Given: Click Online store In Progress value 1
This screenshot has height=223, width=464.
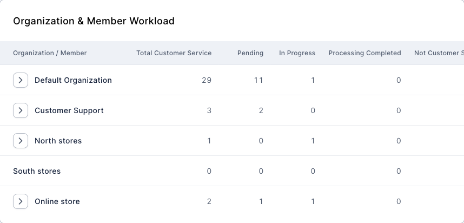Looking at the screenshot, I should (x=313, y=202).
